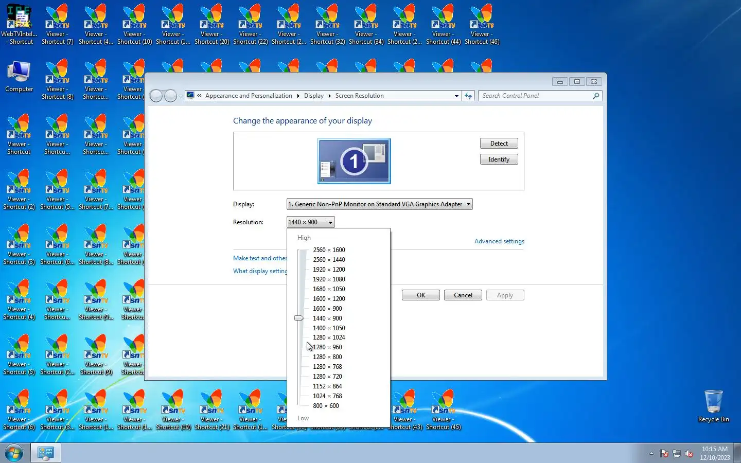Select Viewer - Shortcut (4) desktop icon
Screen dimensions: 741x463
tap(19, 299)
